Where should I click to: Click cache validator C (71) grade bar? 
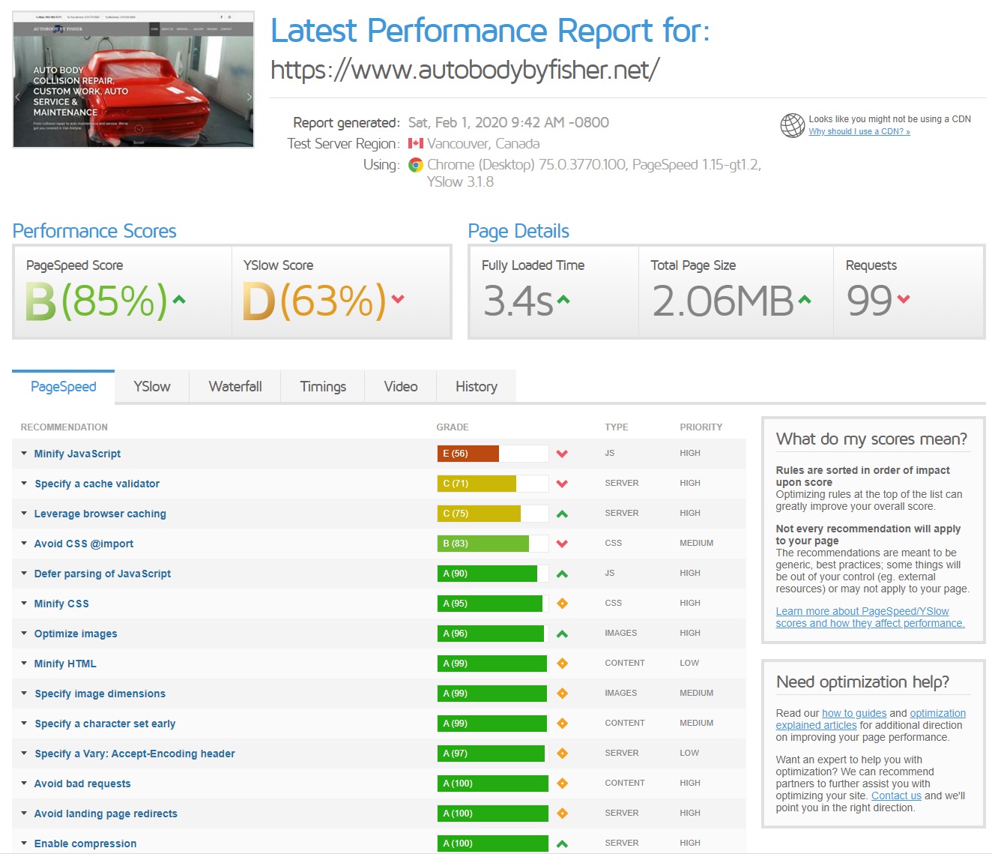click(493, 484)
